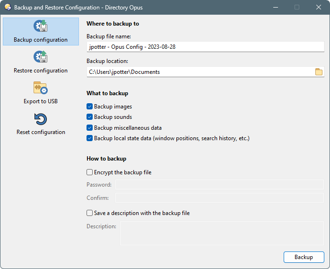Click the Export to USB folder icon
Screen dimensions: 330x269
[41, 88]
